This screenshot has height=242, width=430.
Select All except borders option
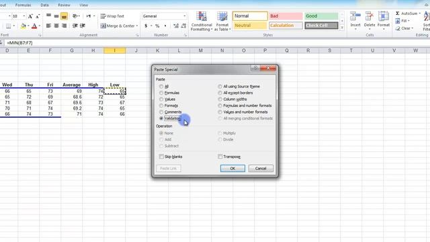point(220,93)
